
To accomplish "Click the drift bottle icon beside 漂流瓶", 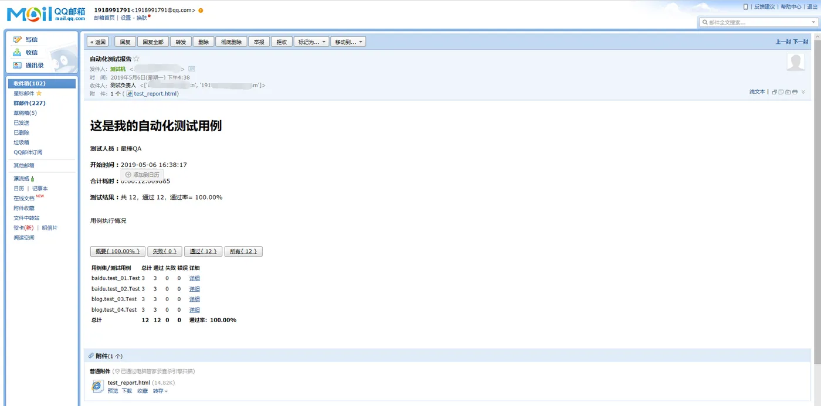I will [x=32, y=179].
